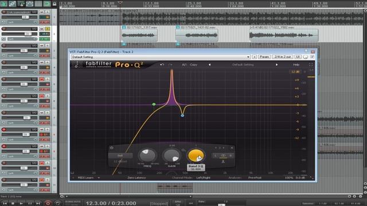Delete selected band with X icon
367x206 pixels.
(x=232, y=148)
